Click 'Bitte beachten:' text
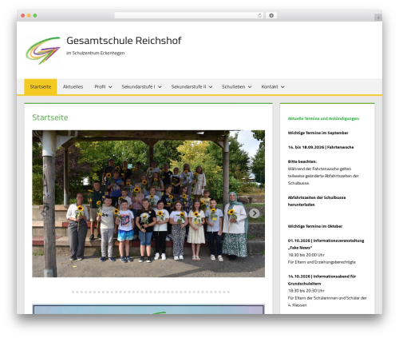This screenshot has width=399, height=338. pyautogui.click(x=302, y=161)
